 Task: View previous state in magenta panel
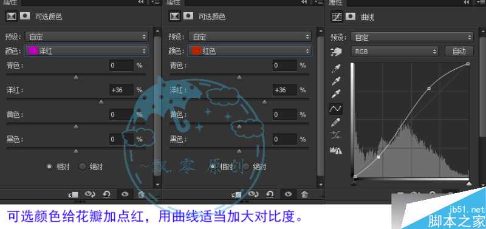90,194
